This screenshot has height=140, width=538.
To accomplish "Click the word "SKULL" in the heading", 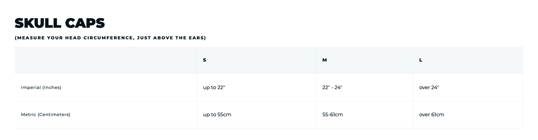I will click(38, 23).
